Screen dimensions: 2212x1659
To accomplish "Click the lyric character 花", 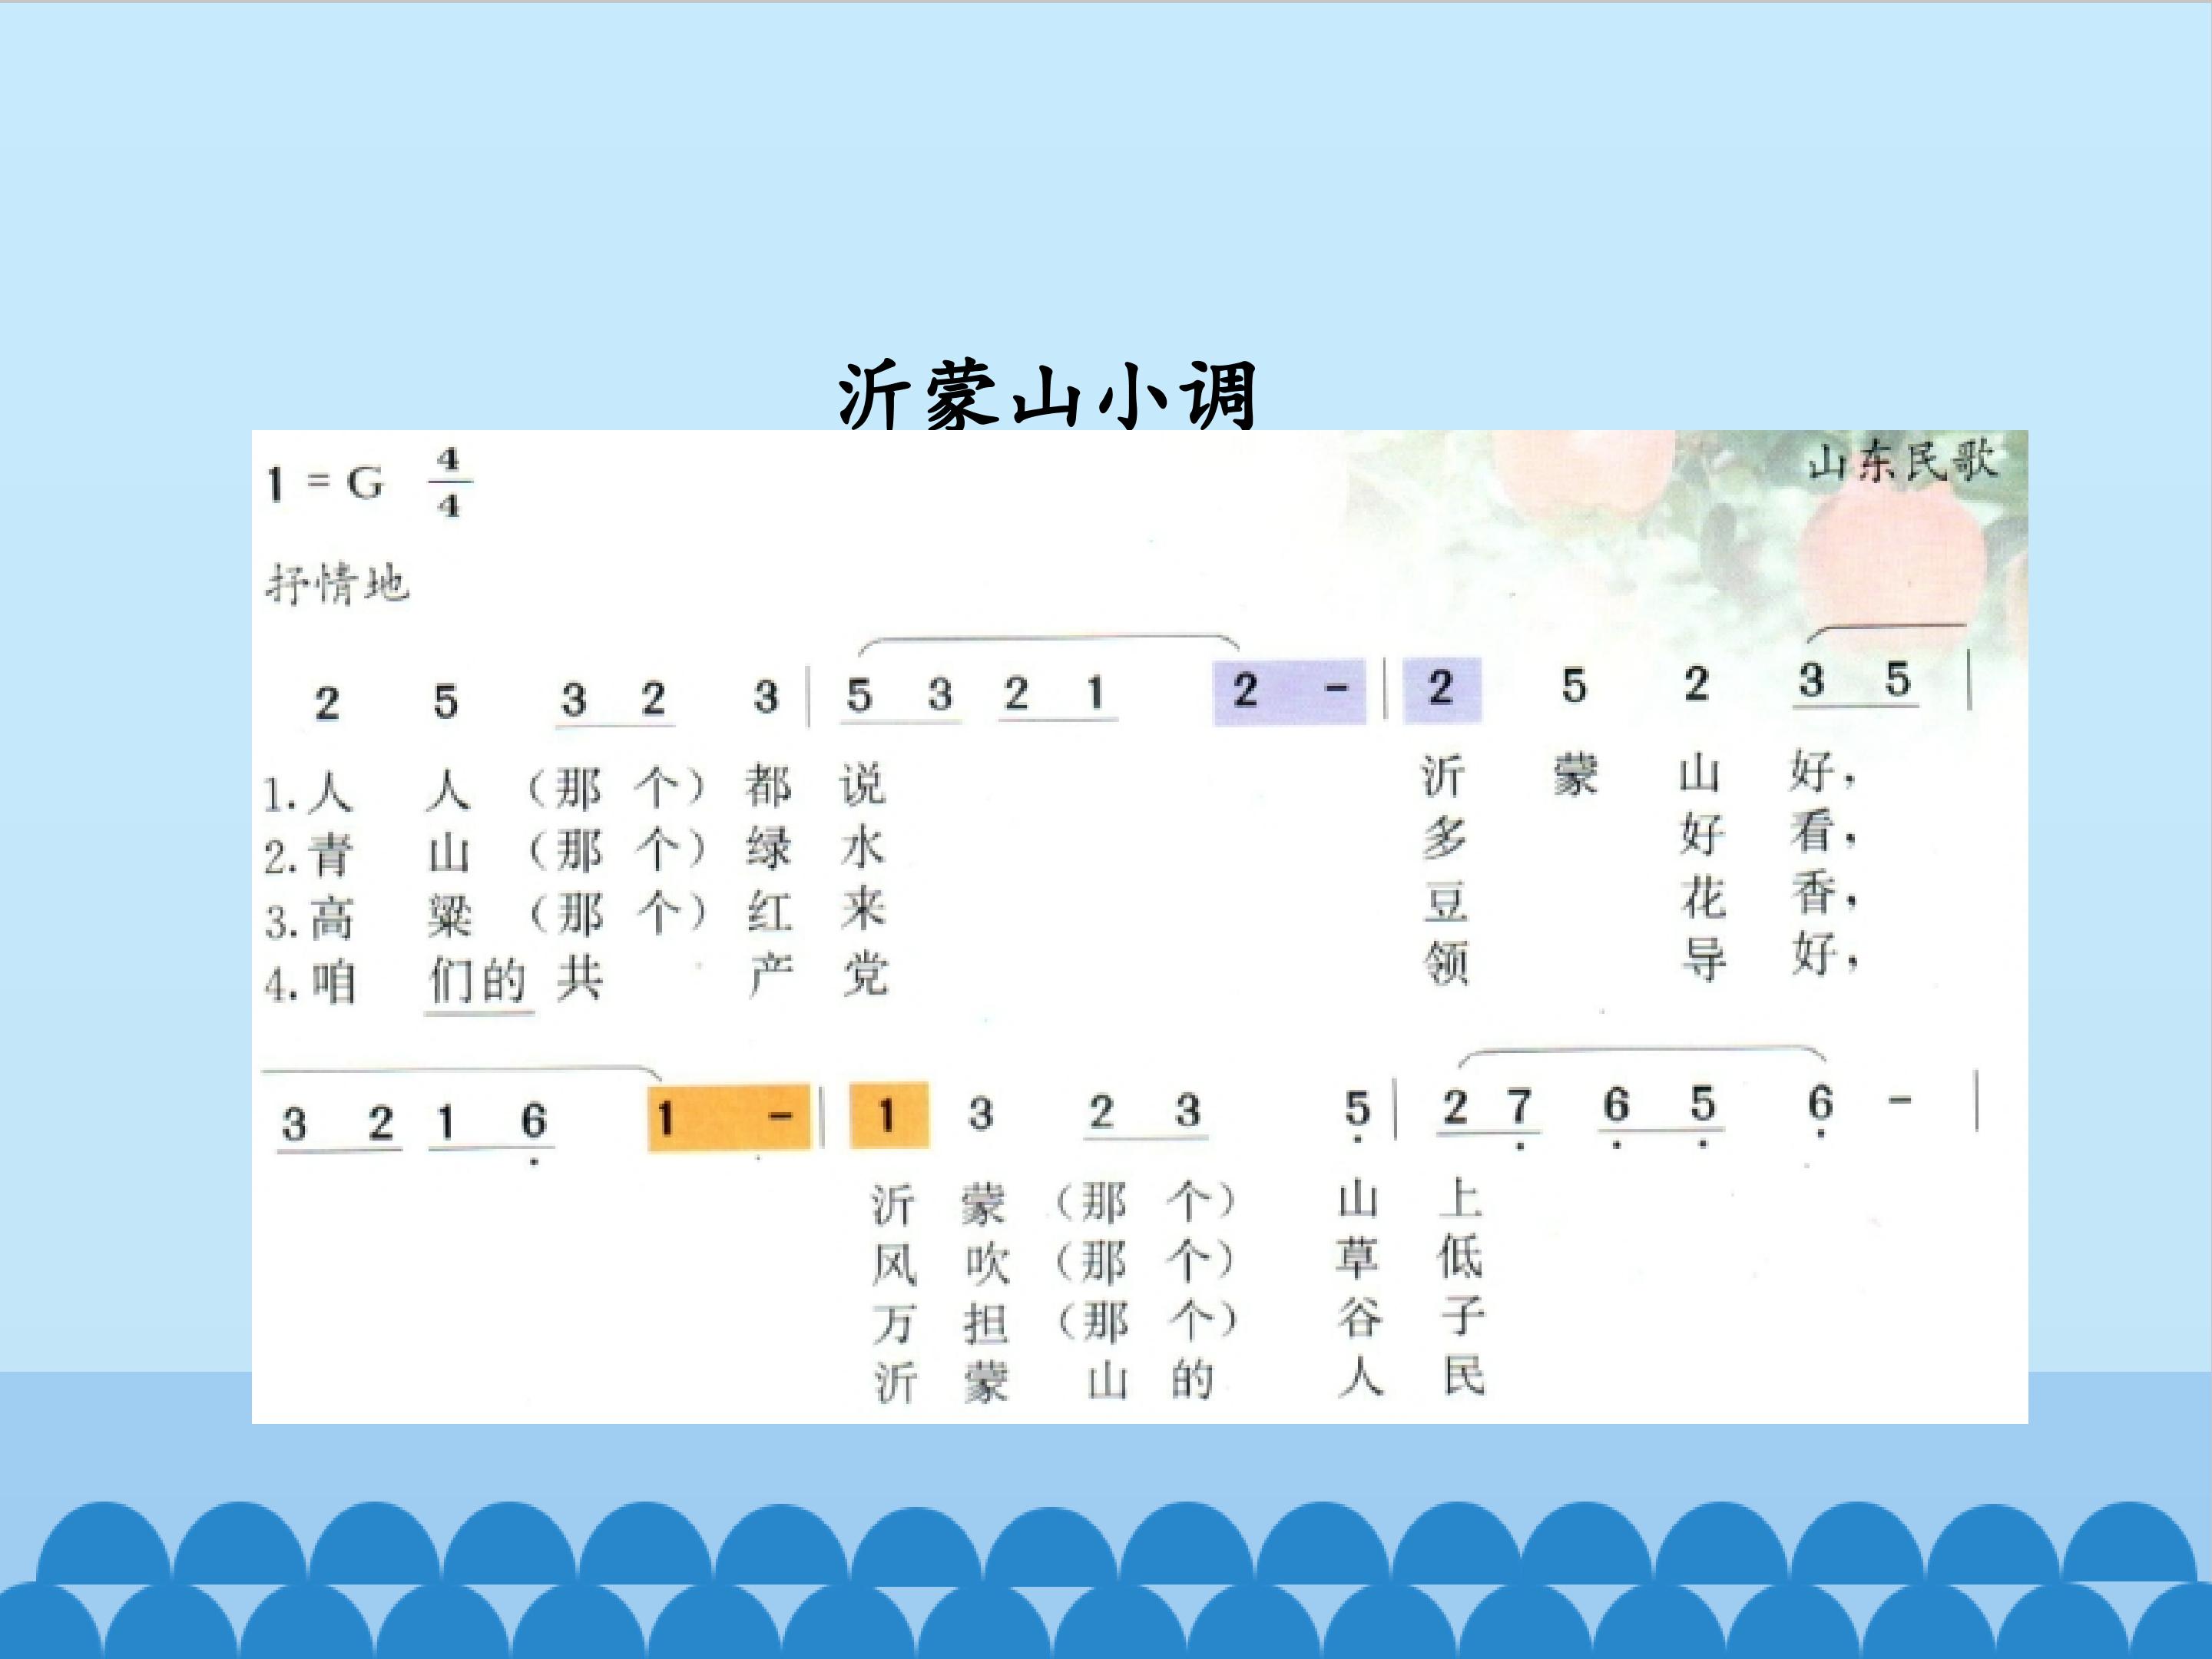I will 1703,897.
